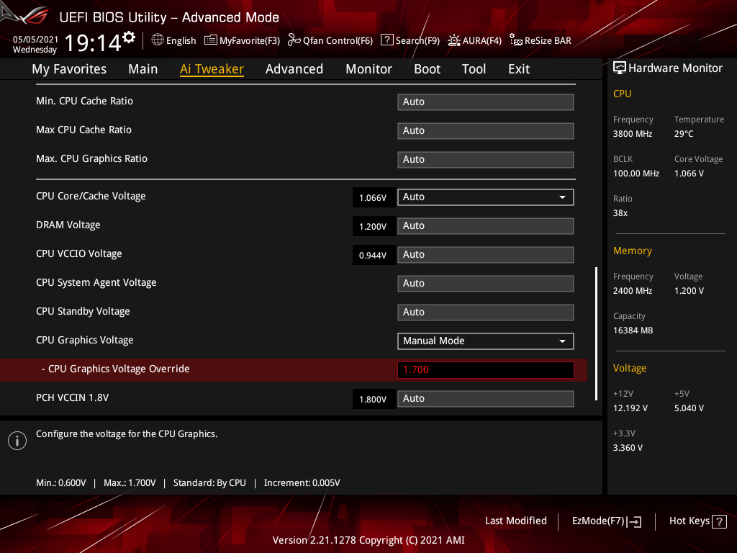Open the My Favorites tab
Screen dimensions: 737x553
tap(69, 69)
